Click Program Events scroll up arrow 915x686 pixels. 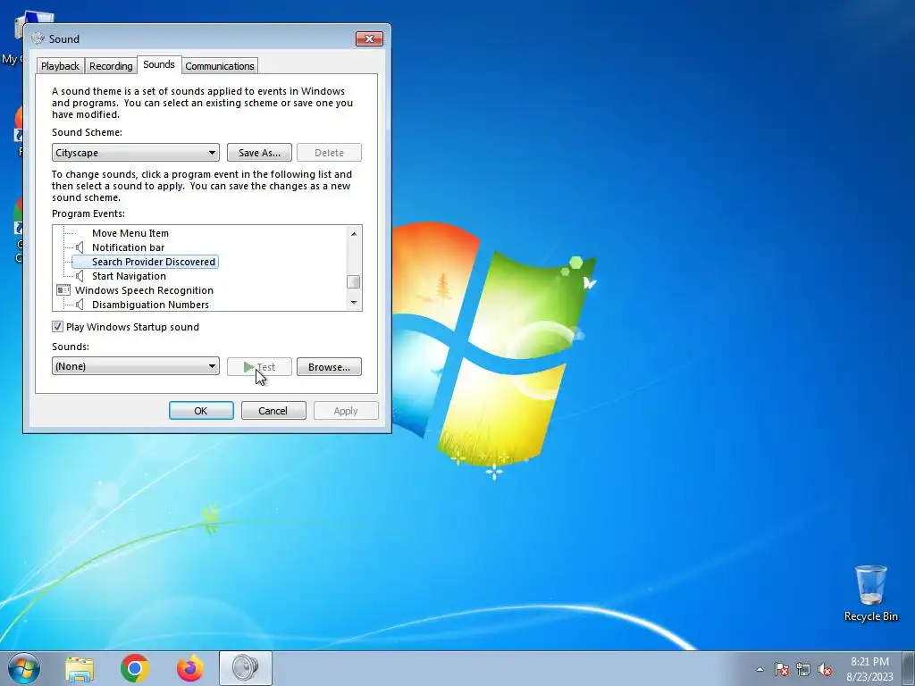(354, 233)
